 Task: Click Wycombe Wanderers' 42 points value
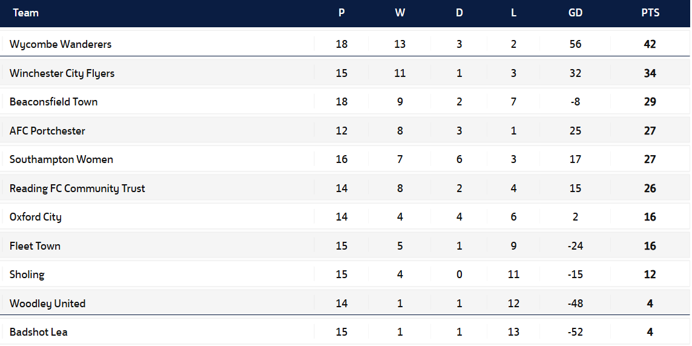[650, 44]
